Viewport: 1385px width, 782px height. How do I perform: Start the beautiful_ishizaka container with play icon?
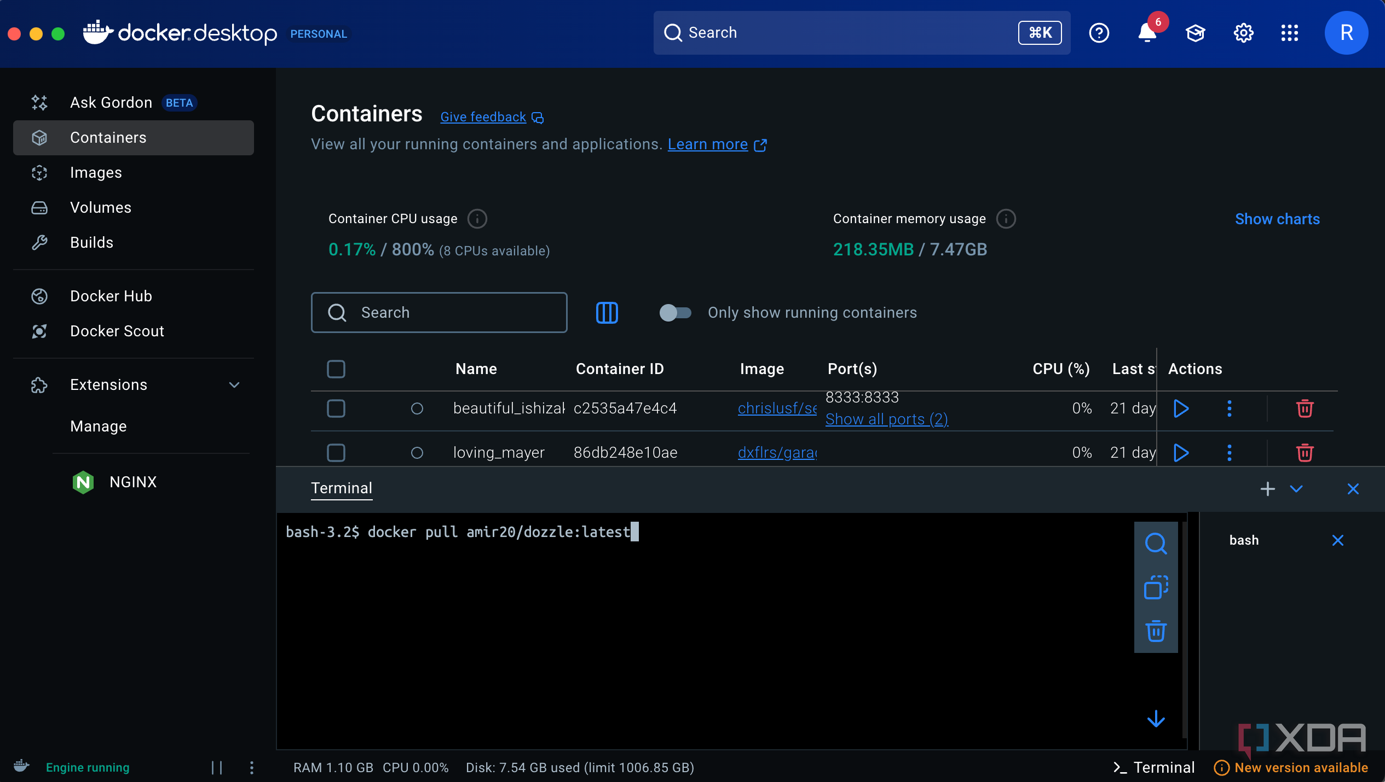pyautogui.click(x=1181, y=408)
